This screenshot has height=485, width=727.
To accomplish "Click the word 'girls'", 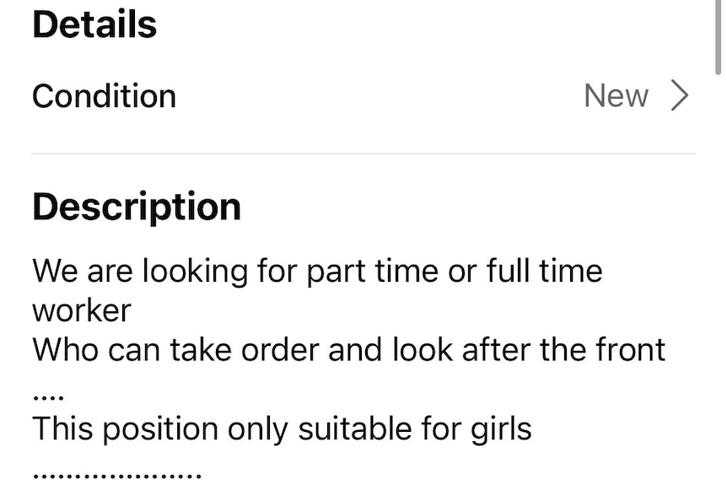I will [x=501, y=428].
